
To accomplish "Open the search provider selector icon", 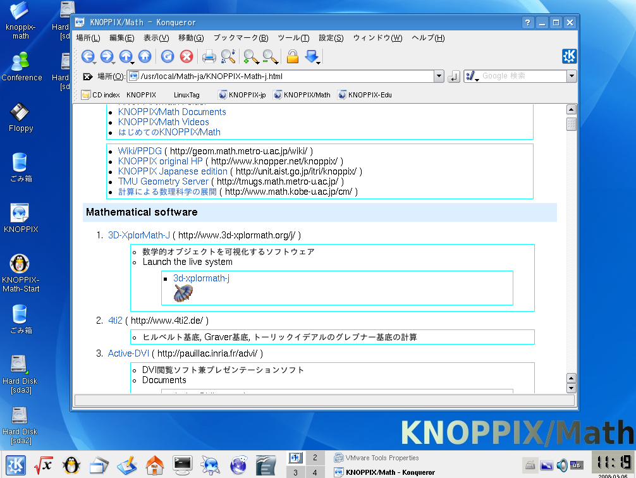I will pyautogui.click(x=472, y=76).
